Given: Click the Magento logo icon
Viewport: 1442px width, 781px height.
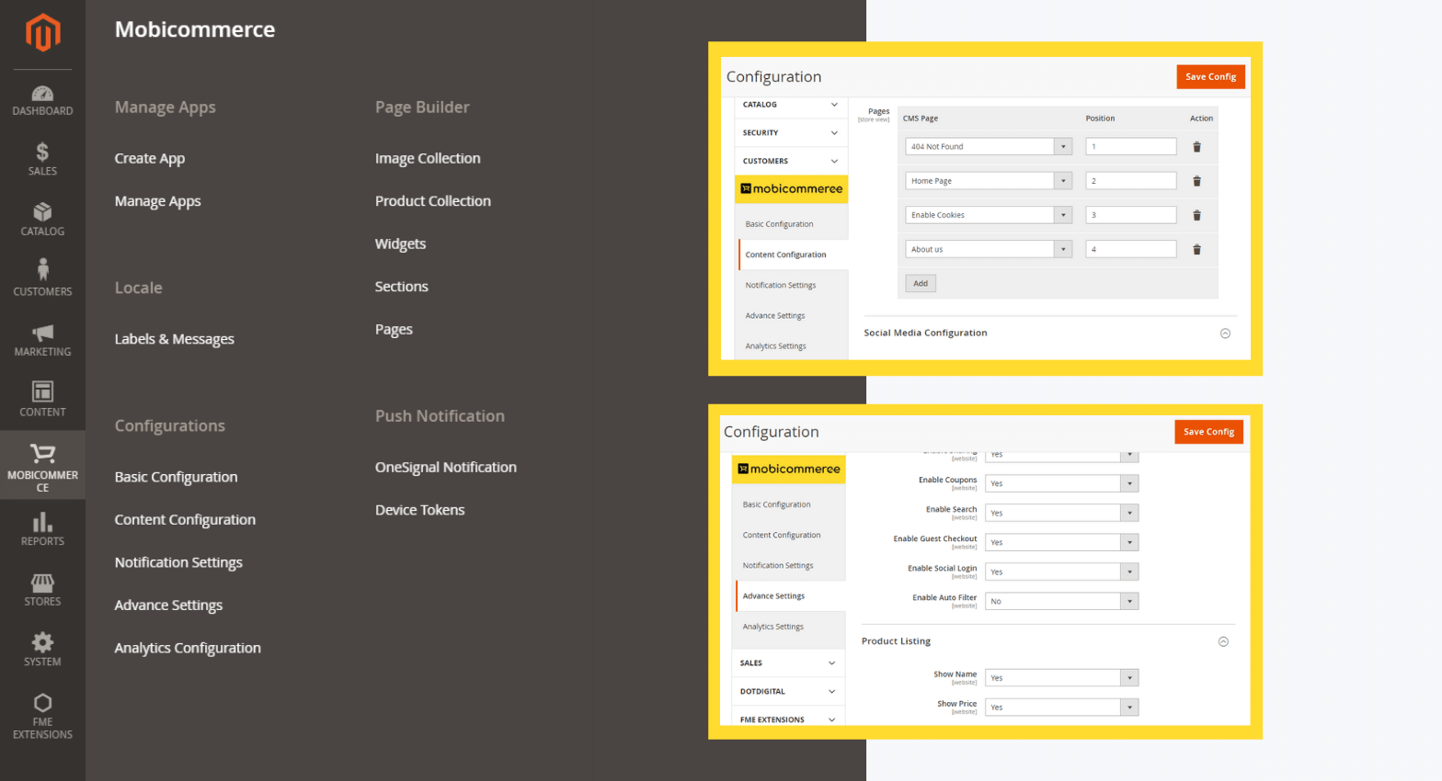Looking at the screenshot, I should click(42, 33).
